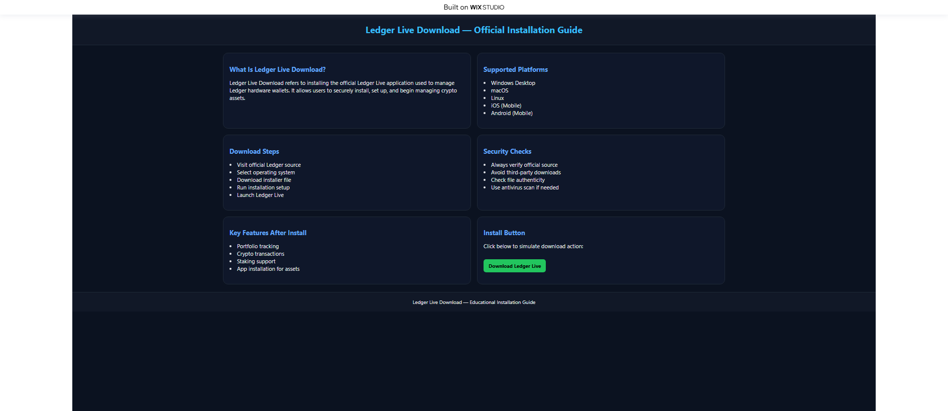Click 'Portfolio tracking' feature item
948x411 pixels.
point(258,246)
